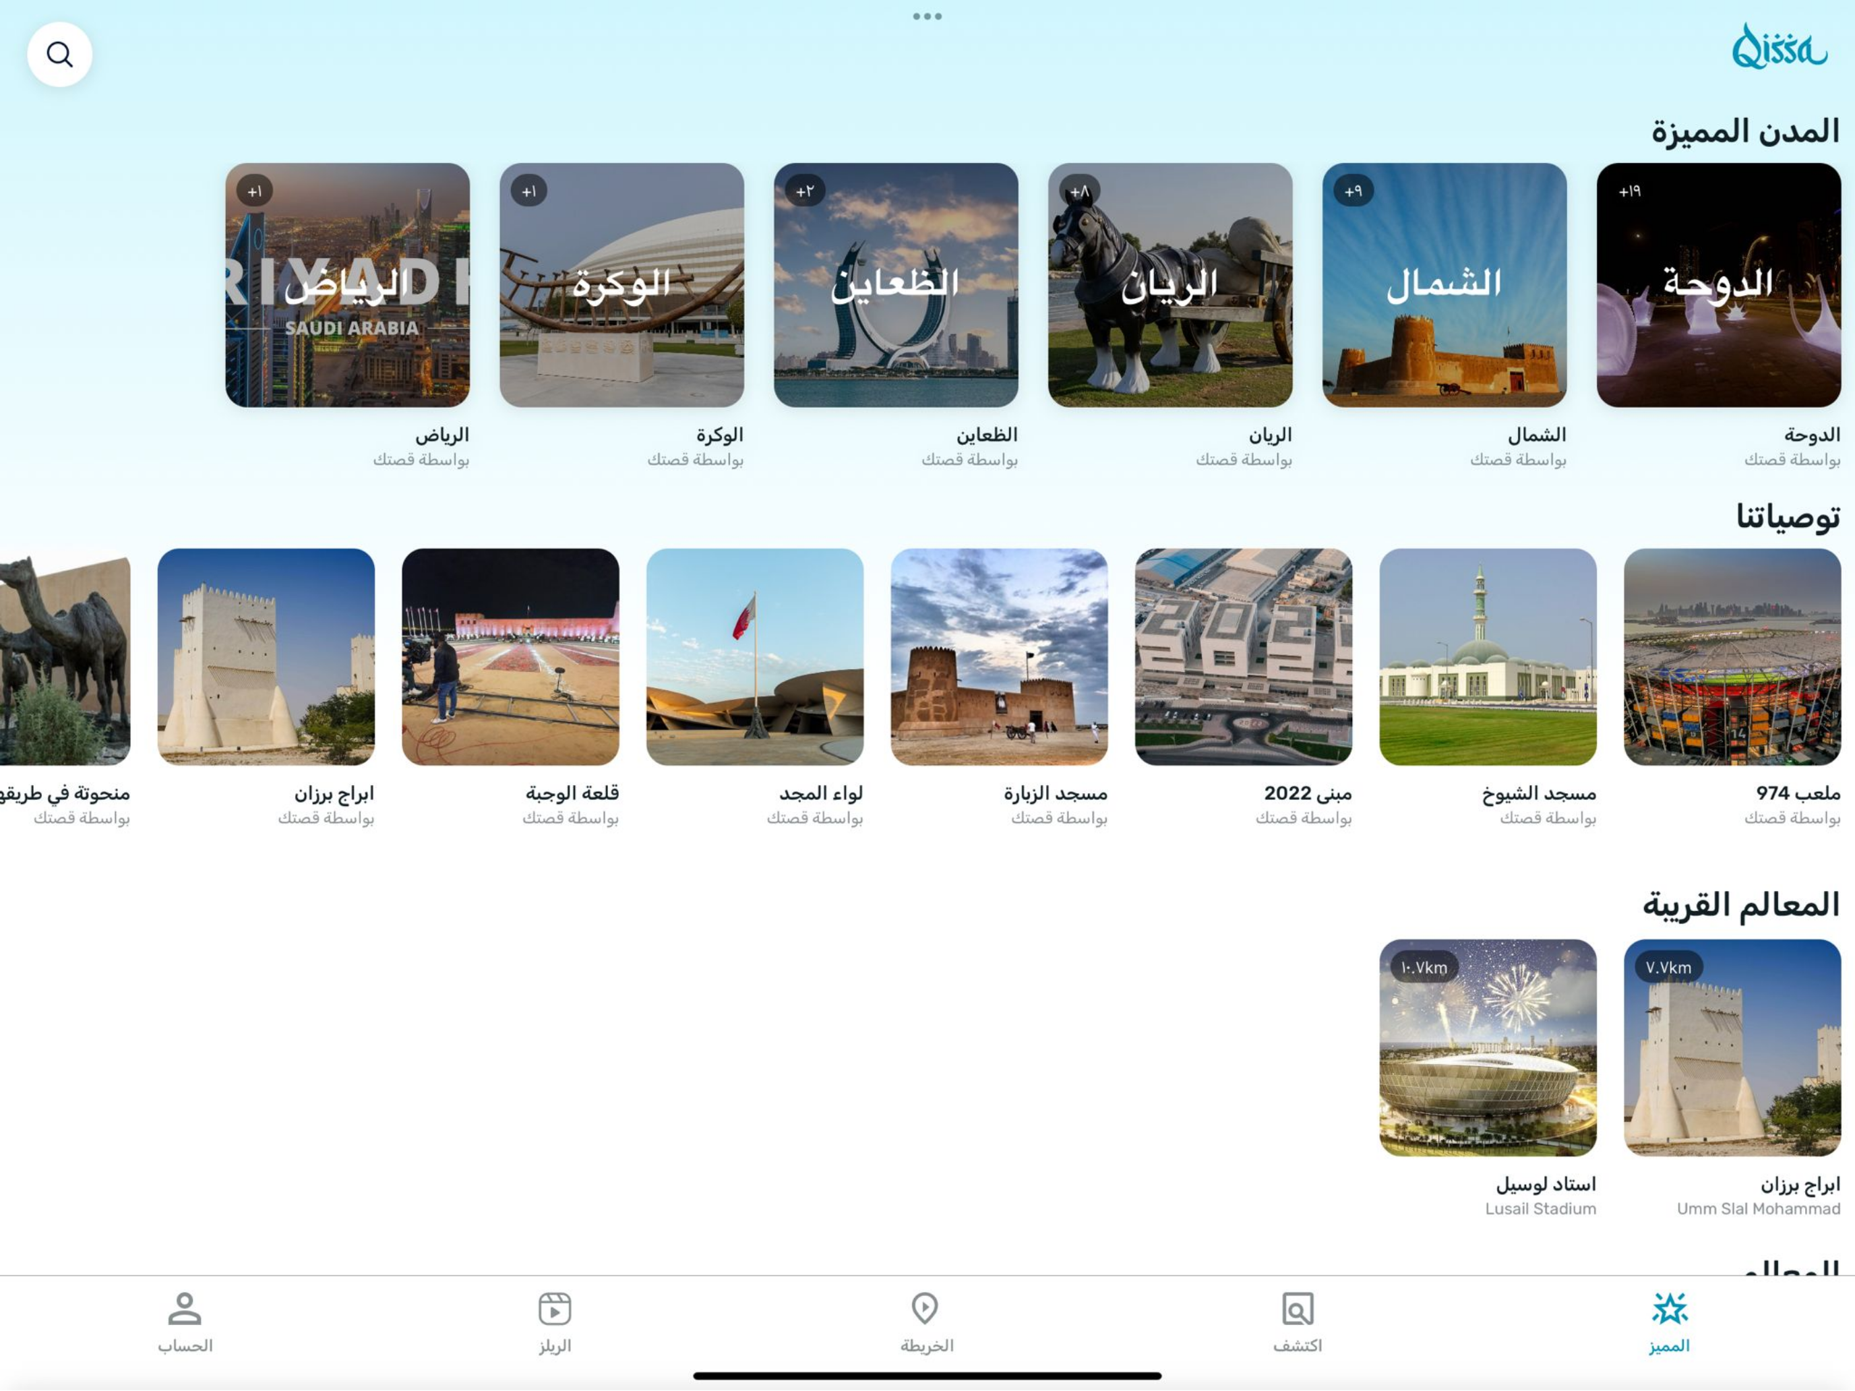Tap the +٨ badge on الريان card
This screenshot has height=1391, width=1855.
coord(1079,191)
